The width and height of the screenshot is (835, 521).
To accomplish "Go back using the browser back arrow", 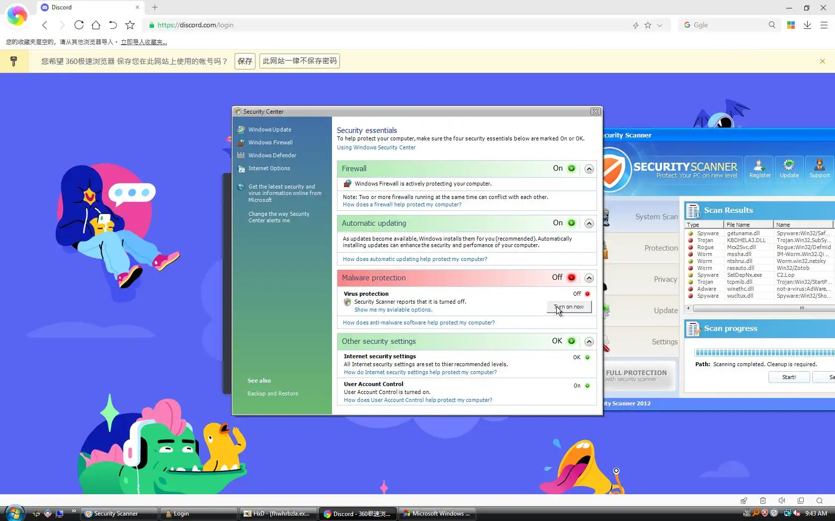I will tap(45, 25).
